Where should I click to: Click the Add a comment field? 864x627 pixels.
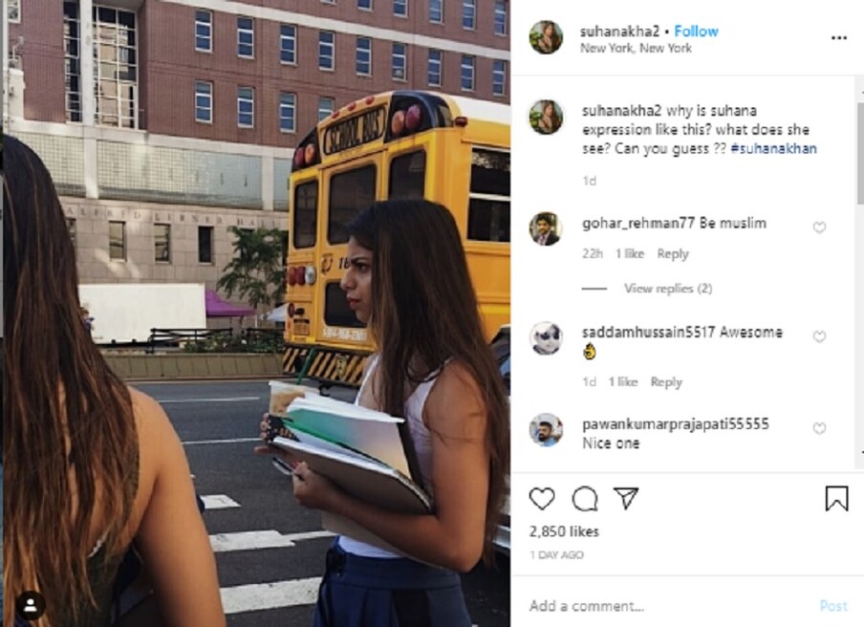click(667, 606)
